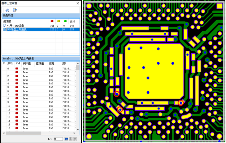Click results list scroll-down arrow
Viewport: 226px width, 143px height.
click(x=78, y=129)
